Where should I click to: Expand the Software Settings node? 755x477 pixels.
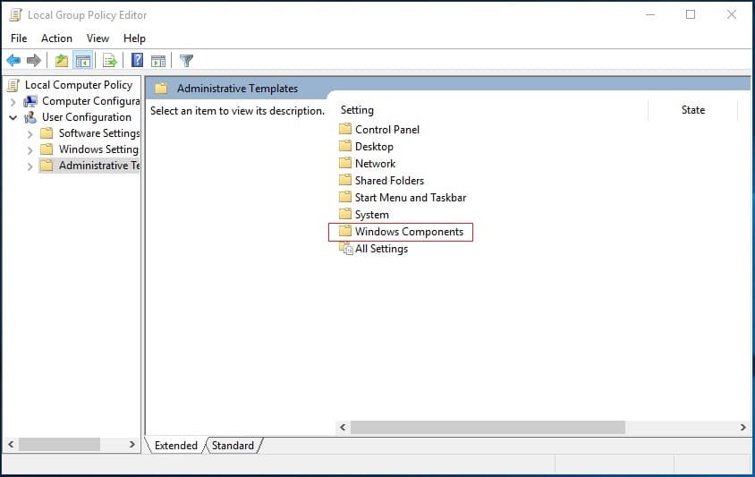tap(30, 134)
